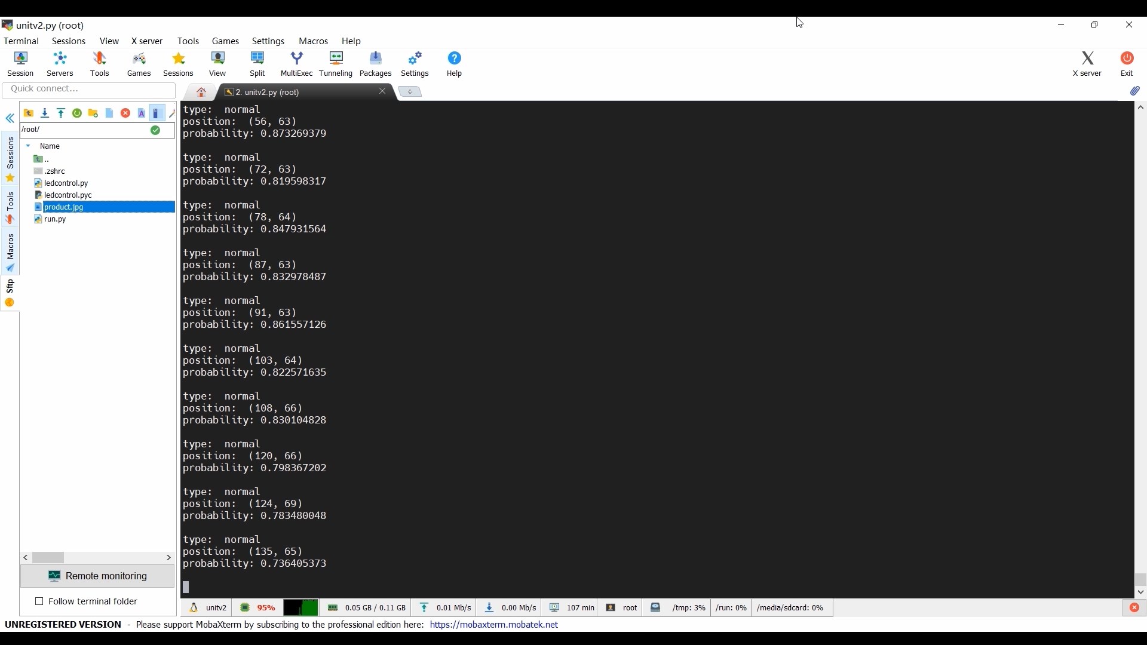1147x645 pixels.
Task: Click the Quick connect input field
Action: click(89, 88)
